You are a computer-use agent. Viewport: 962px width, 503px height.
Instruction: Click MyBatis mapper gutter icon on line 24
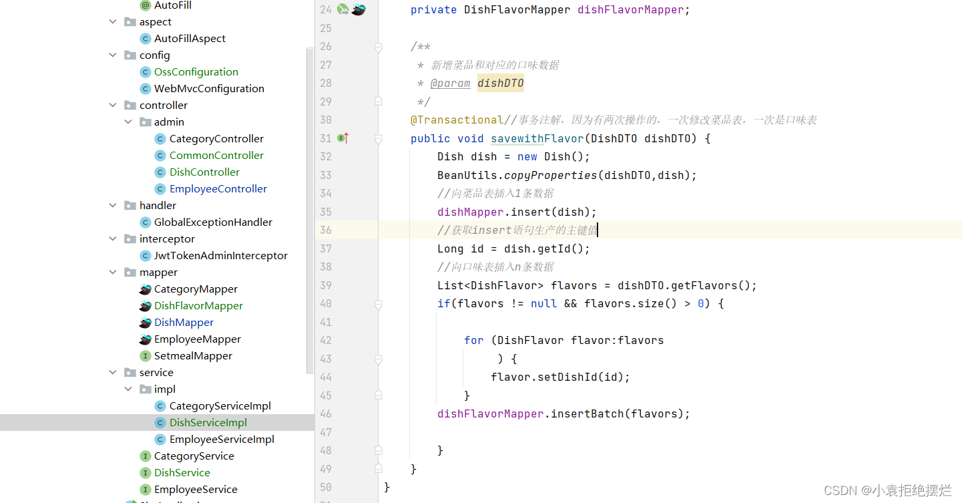(358, 9)
